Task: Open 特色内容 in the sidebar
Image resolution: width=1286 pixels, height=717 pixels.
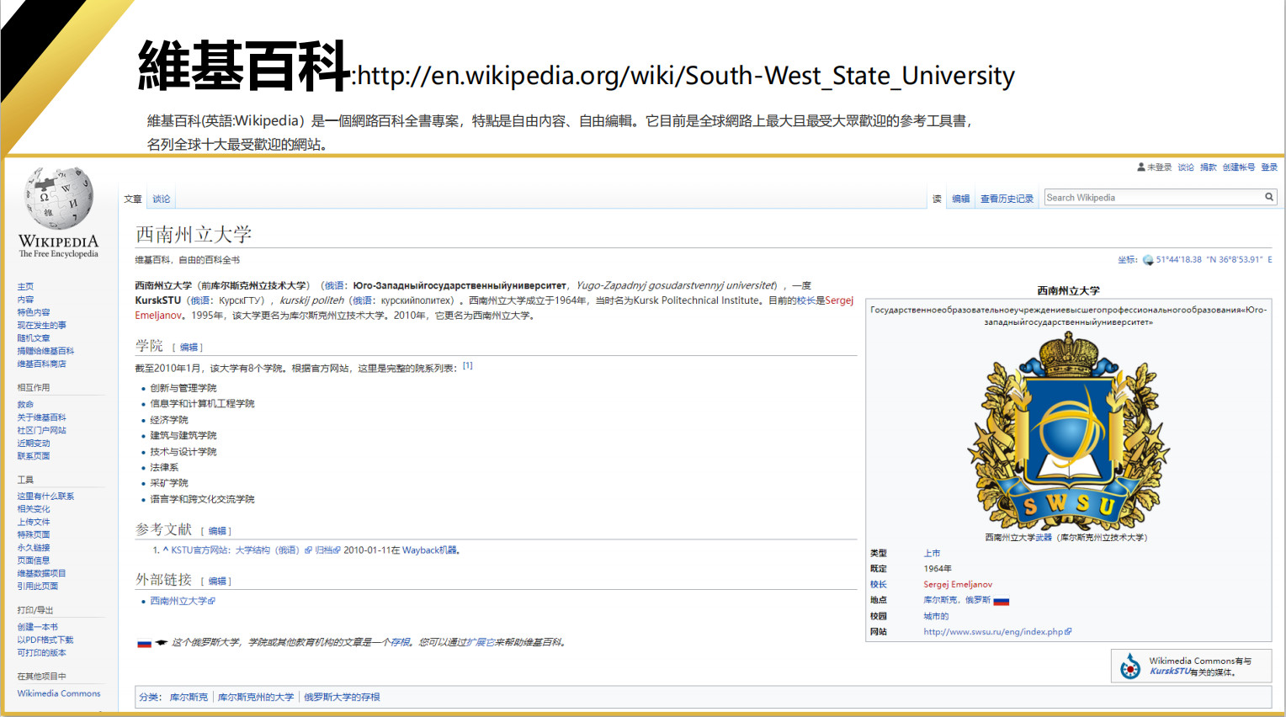Action: (34, 312)
